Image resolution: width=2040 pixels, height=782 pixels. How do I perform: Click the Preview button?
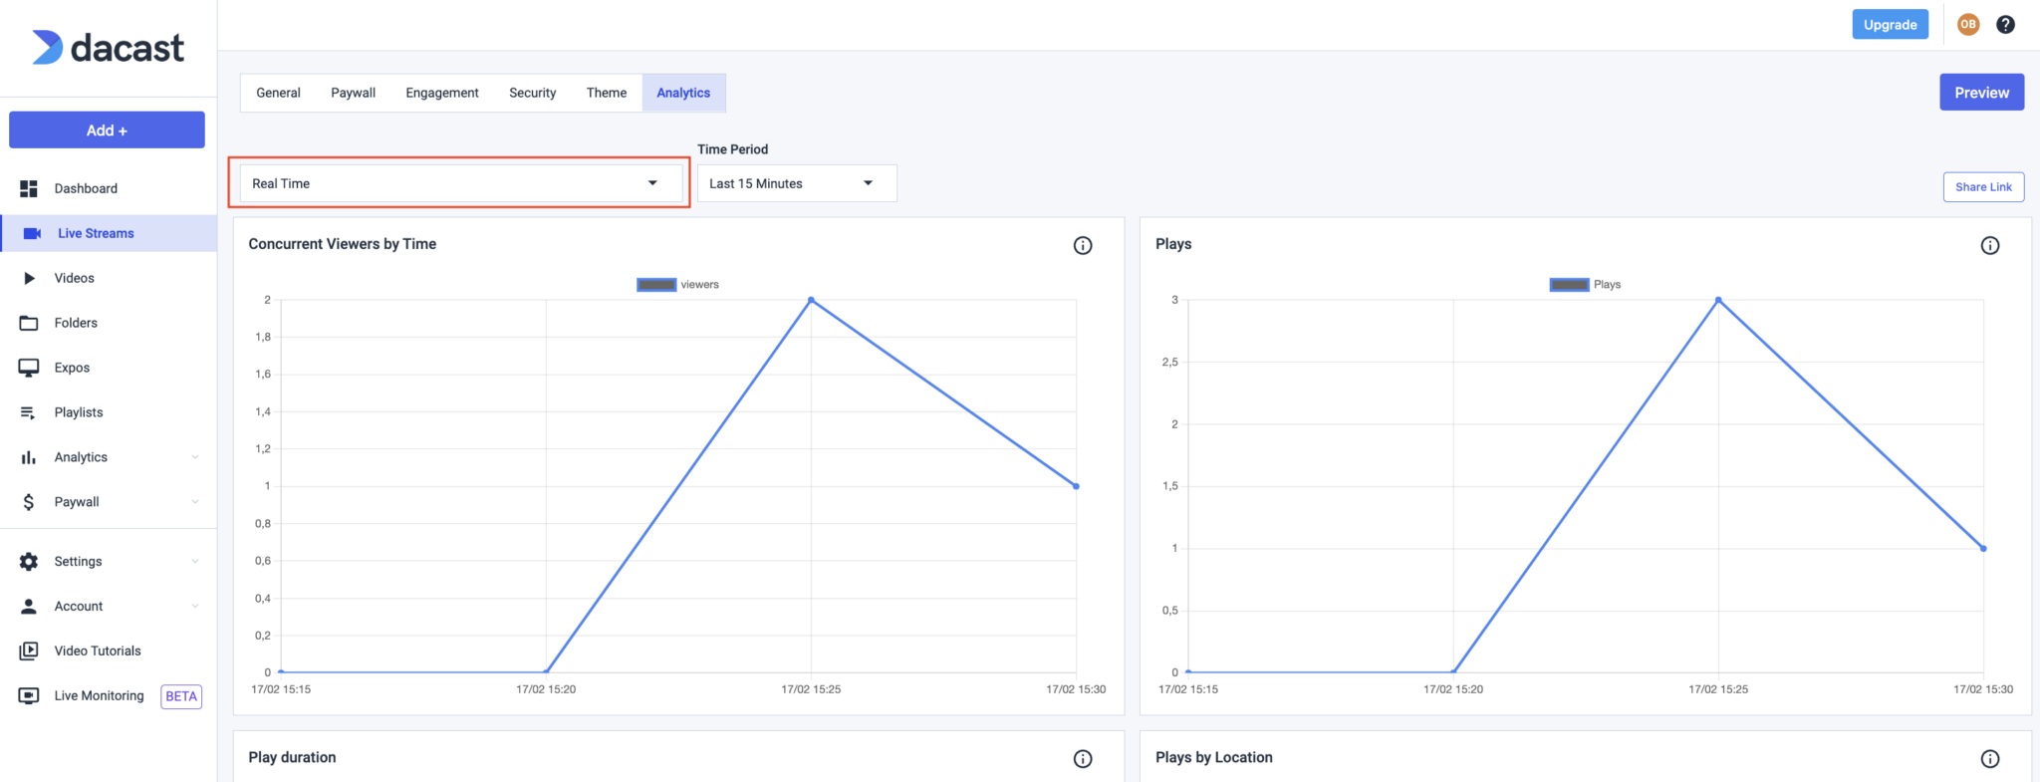1981,93
